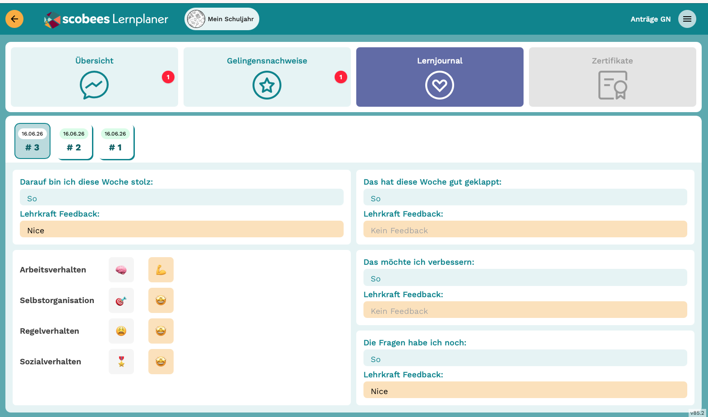The image size is (708, 417).
Task: Click the star-eyes emoji for Selbstorganisation
Action: [x=161, y=300]
